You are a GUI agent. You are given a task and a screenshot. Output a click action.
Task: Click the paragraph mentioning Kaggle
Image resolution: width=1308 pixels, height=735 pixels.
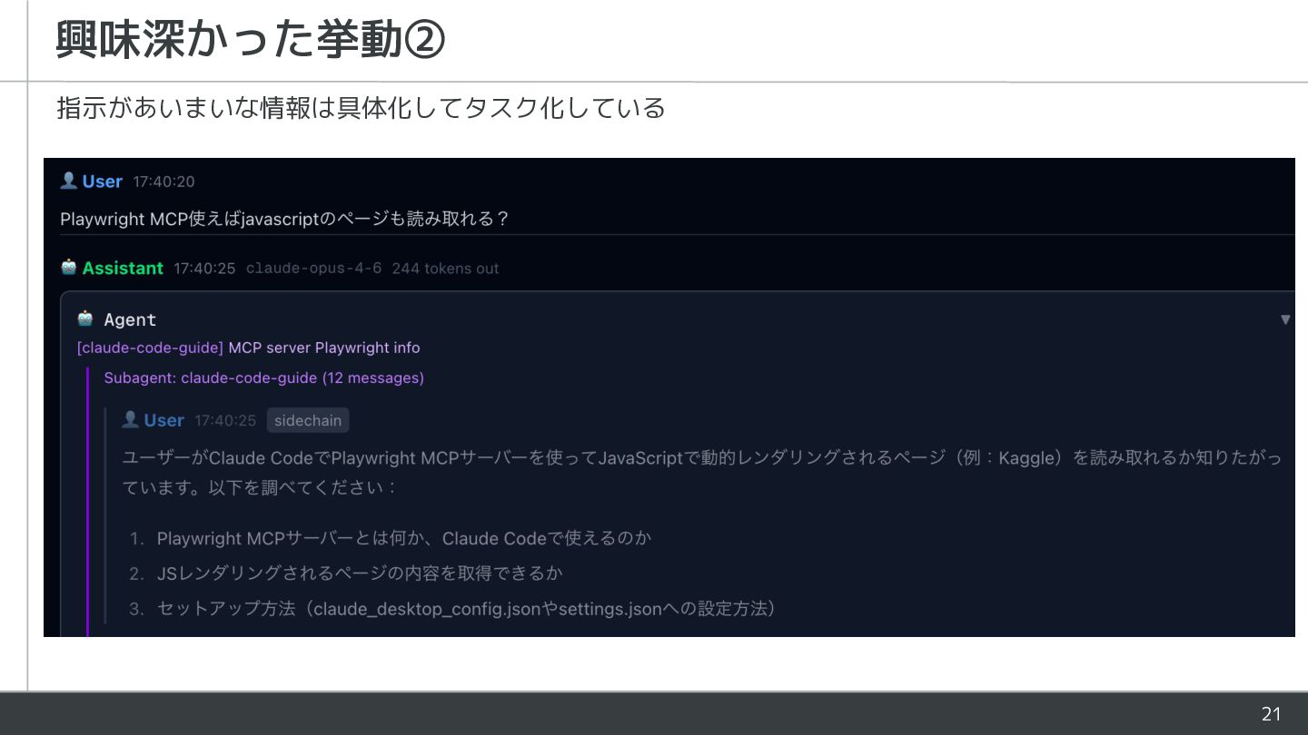701,472
